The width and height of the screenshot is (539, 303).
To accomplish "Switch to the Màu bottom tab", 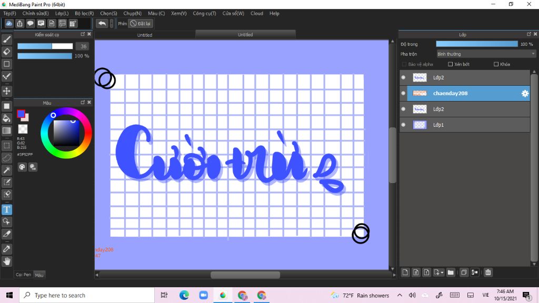I will (39, 275).
